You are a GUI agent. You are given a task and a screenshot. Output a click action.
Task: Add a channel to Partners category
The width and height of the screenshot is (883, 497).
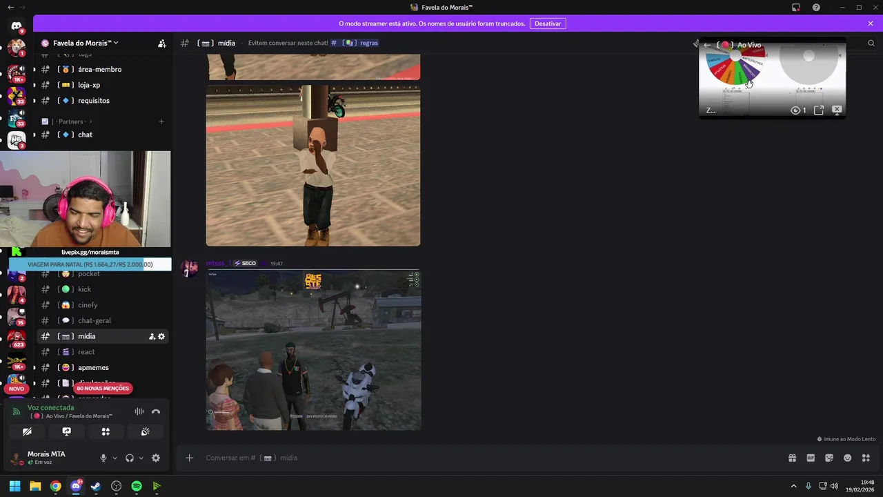click(x=161, y=121)
